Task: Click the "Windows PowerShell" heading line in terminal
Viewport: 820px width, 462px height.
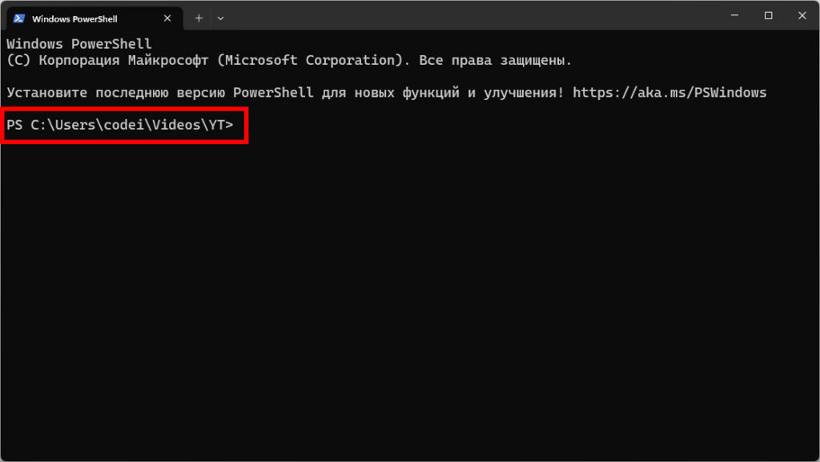Action: point(78,44)
